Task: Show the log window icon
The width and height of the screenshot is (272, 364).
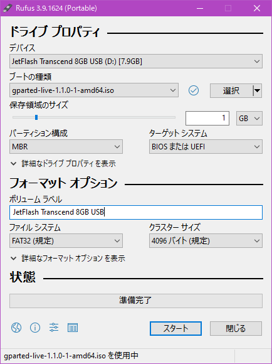Action: point(73,328)
